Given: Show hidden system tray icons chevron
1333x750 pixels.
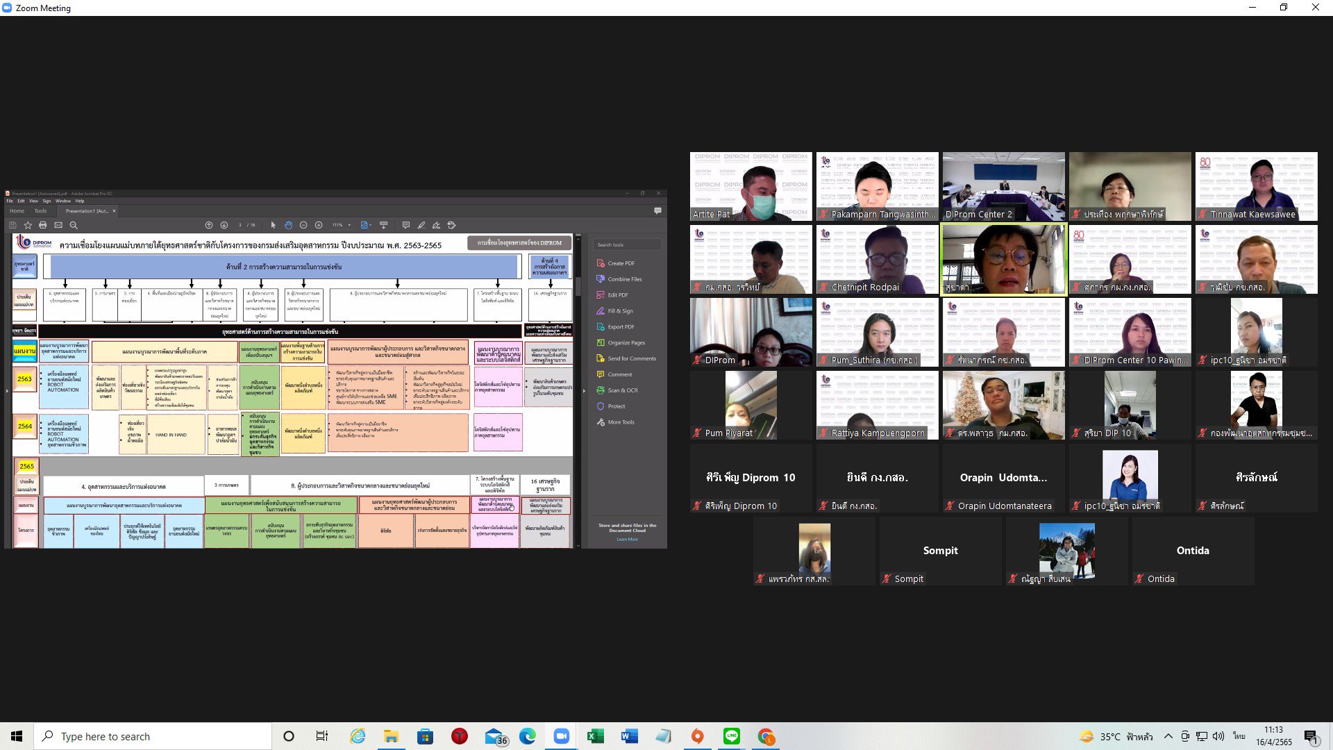Looking at the screenshot, I should 1168,736.
